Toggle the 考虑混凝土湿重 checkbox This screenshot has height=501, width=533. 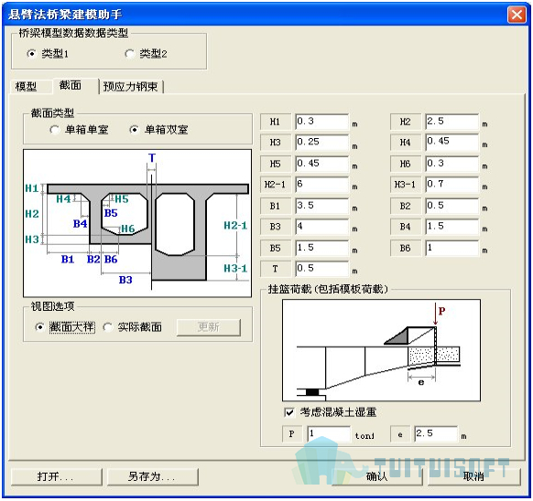click(288, 412)
